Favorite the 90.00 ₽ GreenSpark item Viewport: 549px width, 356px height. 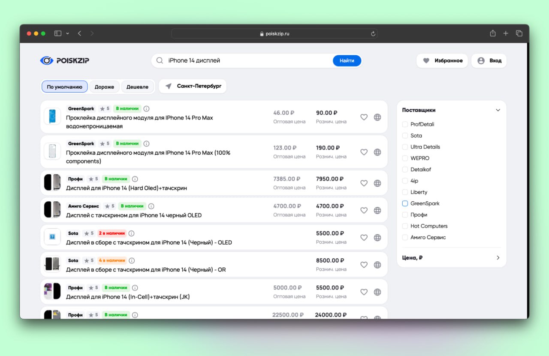point(364,117)
